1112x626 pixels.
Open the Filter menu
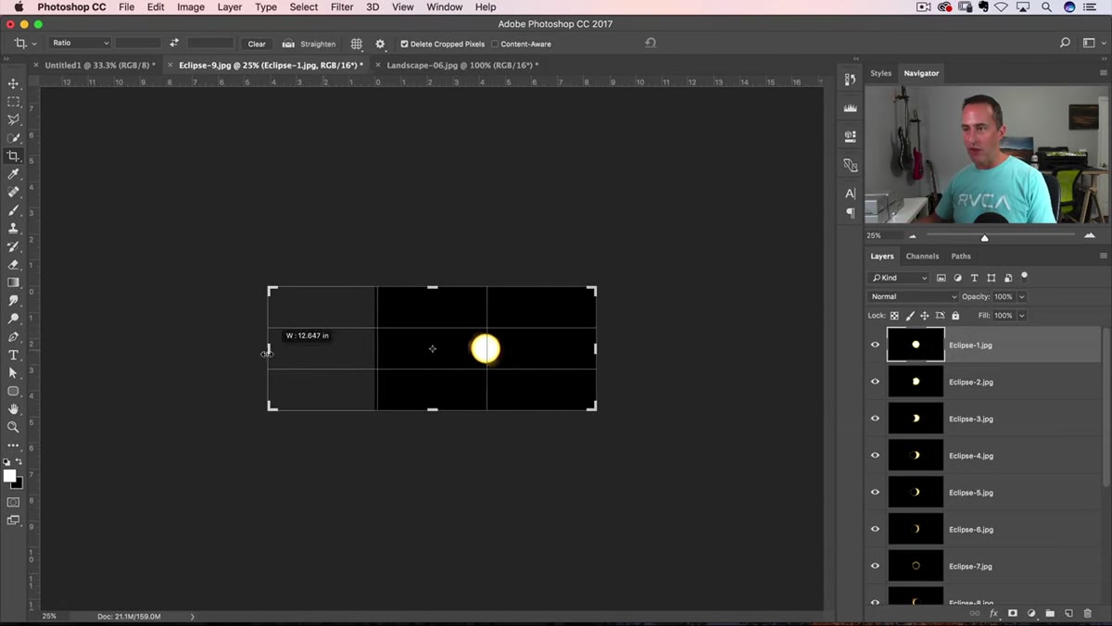click(x=342, y=6)
